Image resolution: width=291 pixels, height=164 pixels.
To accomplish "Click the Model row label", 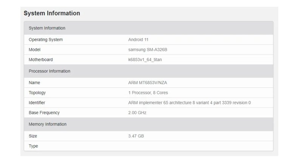I will tap(34, 50).
